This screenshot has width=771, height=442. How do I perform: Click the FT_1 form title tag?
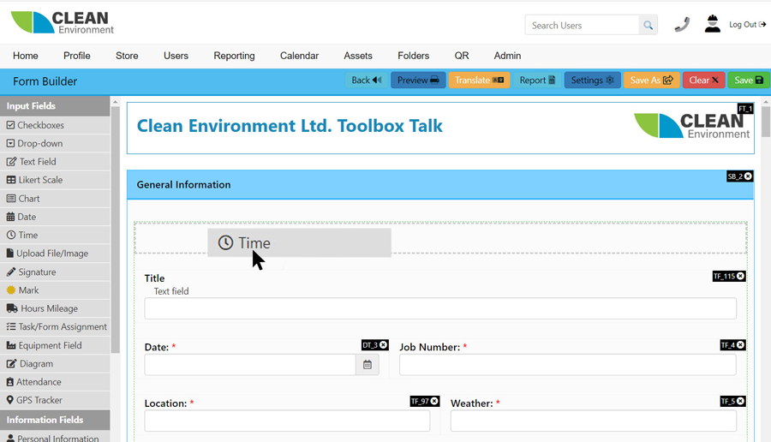tap(745, 109)
